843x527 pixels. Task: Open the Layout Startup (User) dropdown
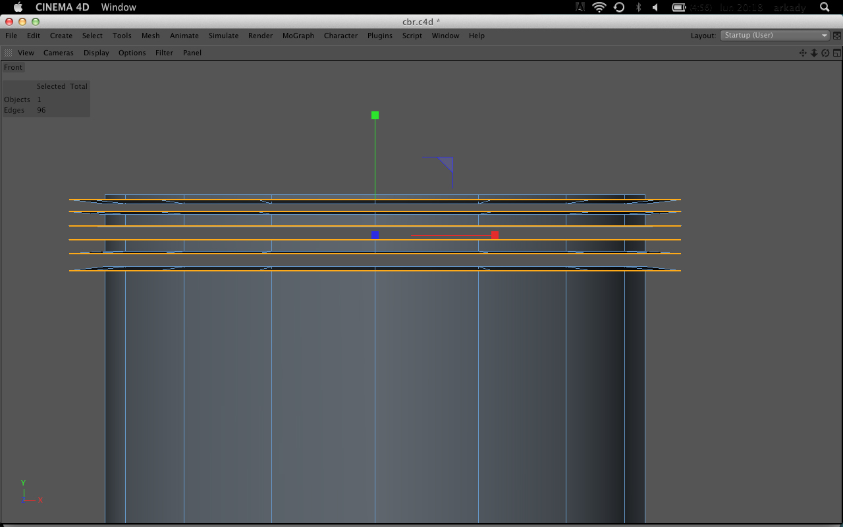click(x=775, y=36)
